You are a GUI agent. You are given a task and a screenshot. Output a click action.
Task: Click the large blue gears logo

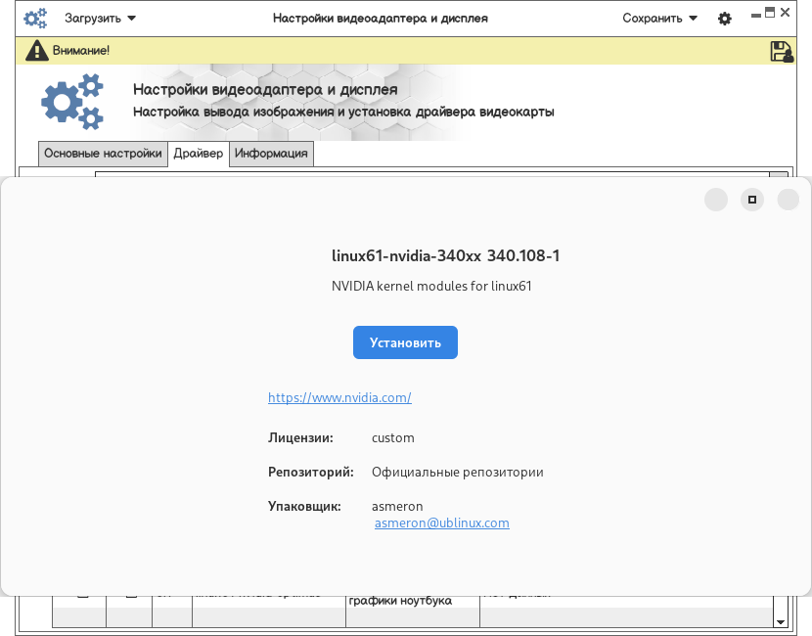pyautogui.click(x=72, y=102)
